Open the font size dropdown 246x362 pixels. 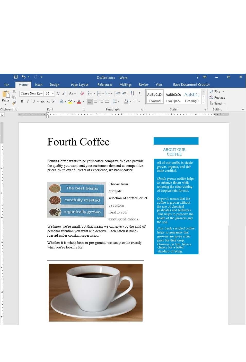coord(53,93)
